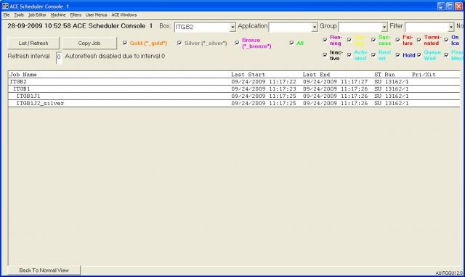Expand the Group dropdown arrow
Viewport: 465px width, 277px height.
coord(384,28)
